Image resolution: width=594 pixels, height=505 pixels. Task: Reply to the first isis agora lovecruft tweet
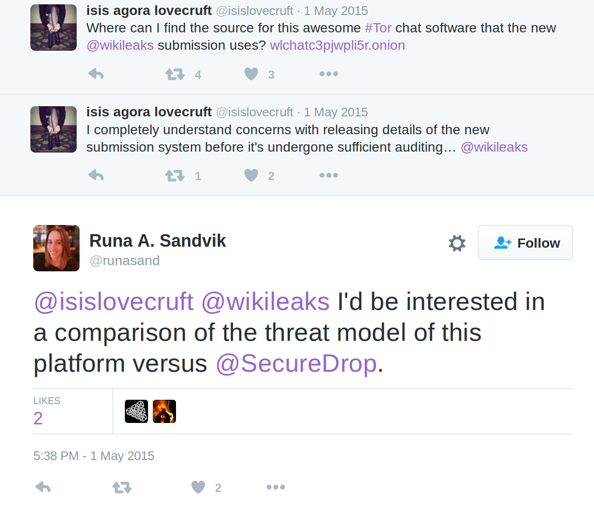click(96, 74)
